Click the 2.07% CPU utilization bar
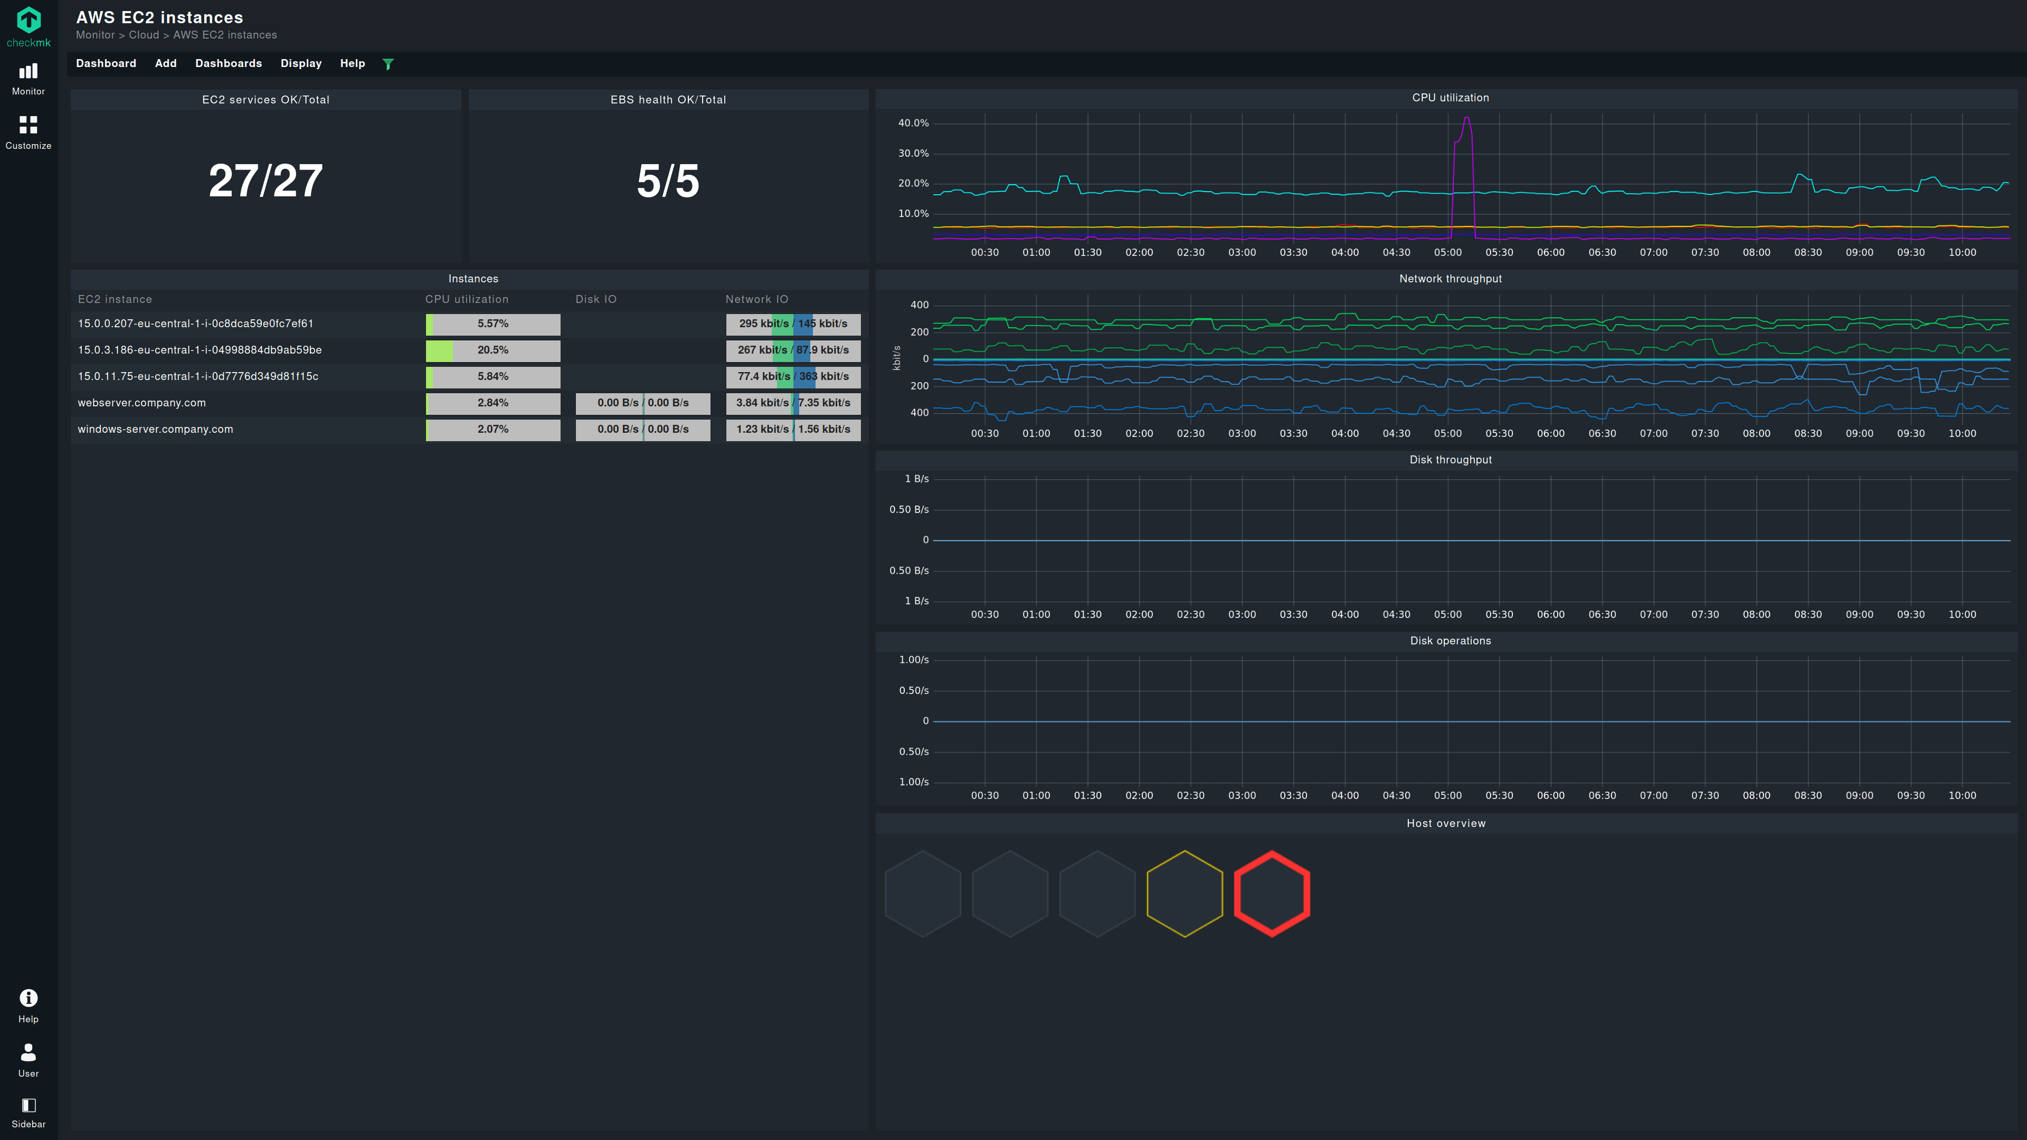This screenshot has height=1140, width=2027. click(494, 430)
